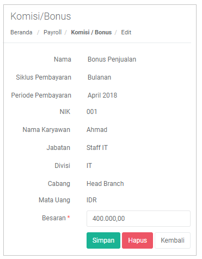This screenshot has height=259, width=202.
Task: Click the April 2018 payment period value
Action: (x=102, y=95)
